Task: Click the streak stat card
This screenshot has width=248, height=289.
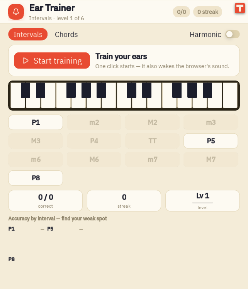Action: (124, 201)
